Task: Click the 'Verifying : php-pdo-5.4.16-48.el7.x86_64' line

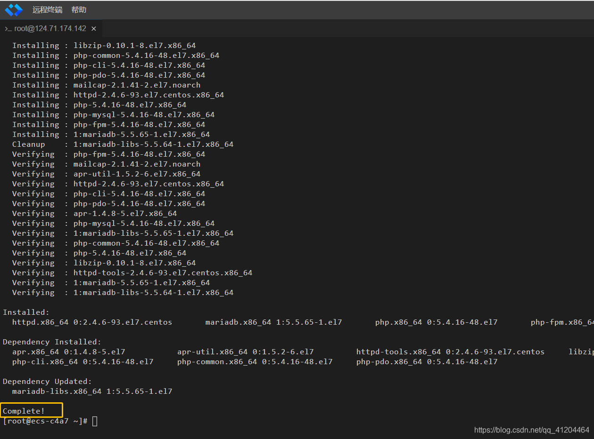Action: [108, 204]
